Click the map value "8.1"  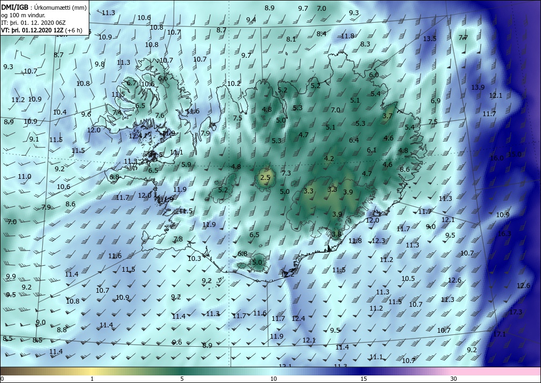[291, 39]
